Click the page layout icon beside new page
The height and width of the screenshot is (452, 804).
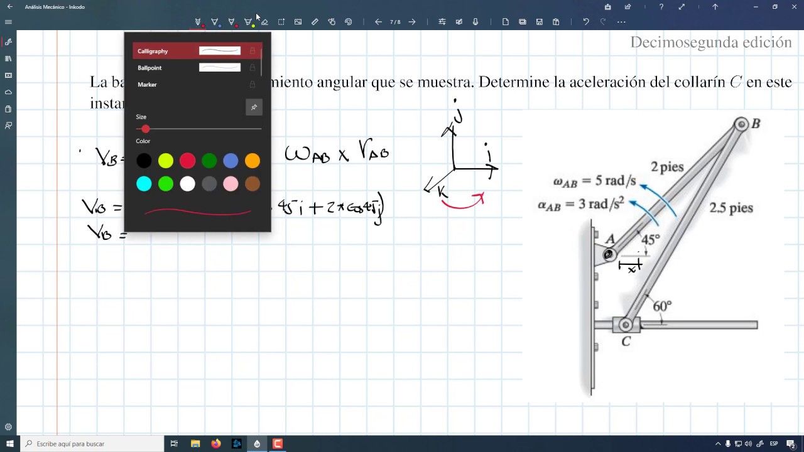tap(523, 22)
